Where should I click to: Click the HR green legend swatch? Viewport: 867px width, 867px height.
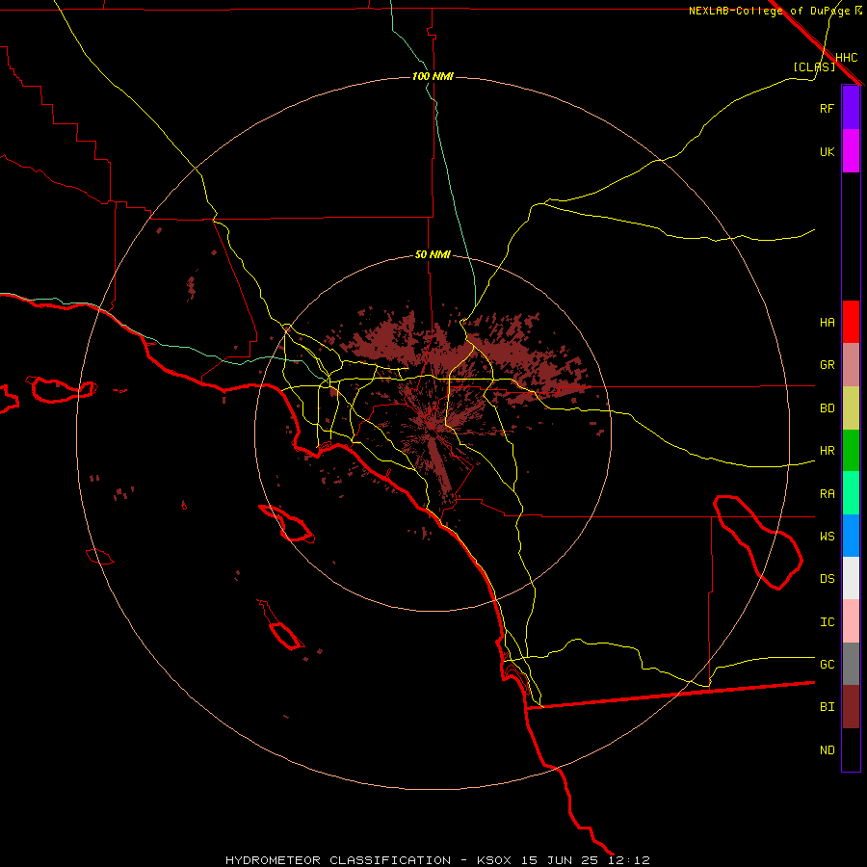click(851, 451)
